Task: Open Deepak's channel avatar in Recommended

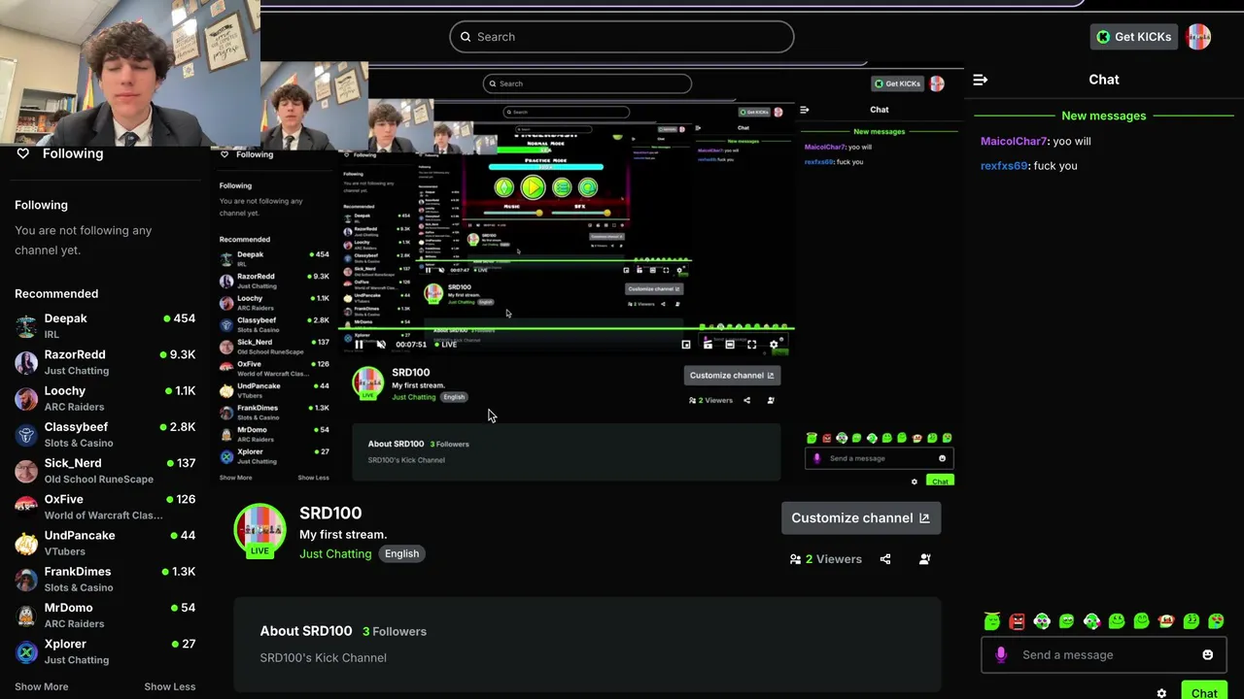Action: (27, 326)
